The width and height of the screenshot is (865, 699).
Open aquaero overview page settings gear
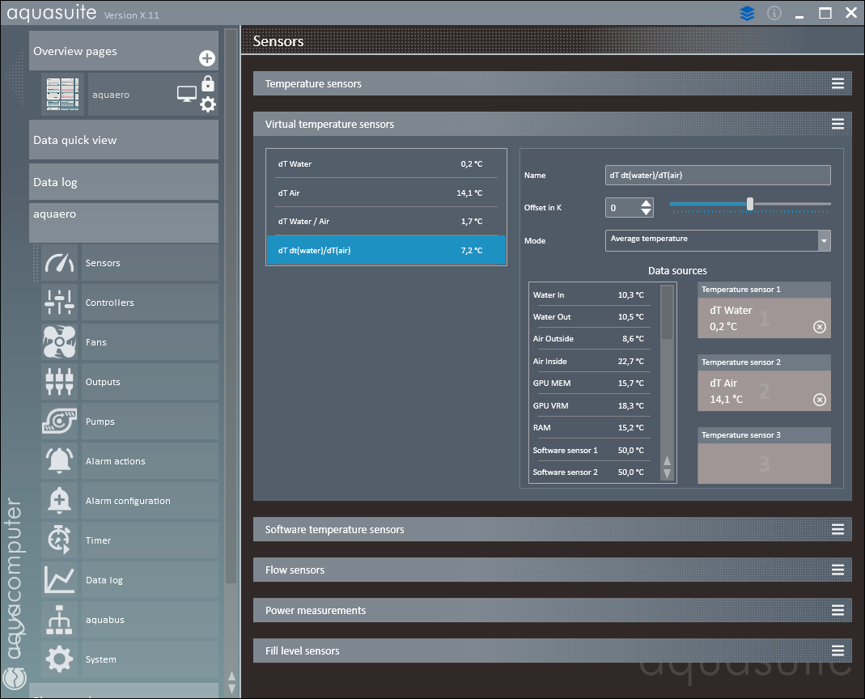[x=208, y=104]
